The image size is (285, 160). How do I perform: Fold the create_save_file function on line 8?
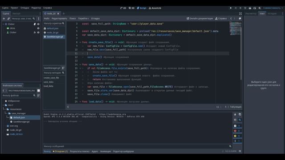tap(80, 42)
